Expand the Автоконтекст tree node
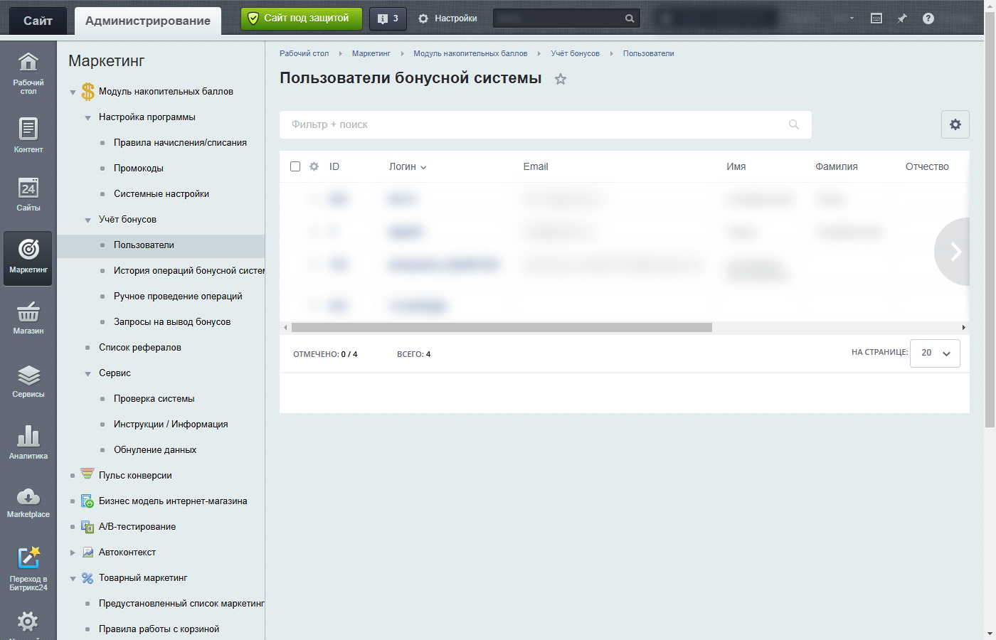 tap(73, 553)
